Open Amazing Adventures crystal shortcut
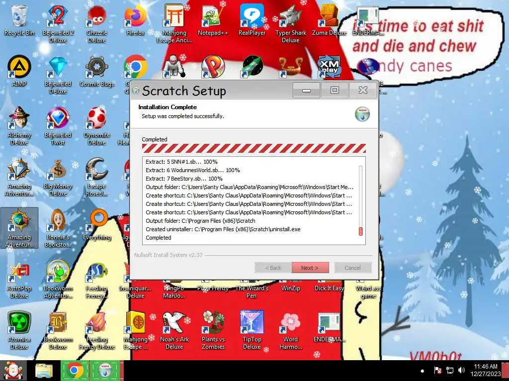Viewport: 509px width, 381px height. (x=19, y=177)
